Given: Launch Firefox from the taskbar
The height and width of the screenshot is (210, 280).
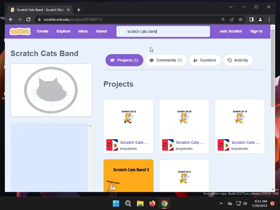Looking at the screenshot, I should (152, 203).
